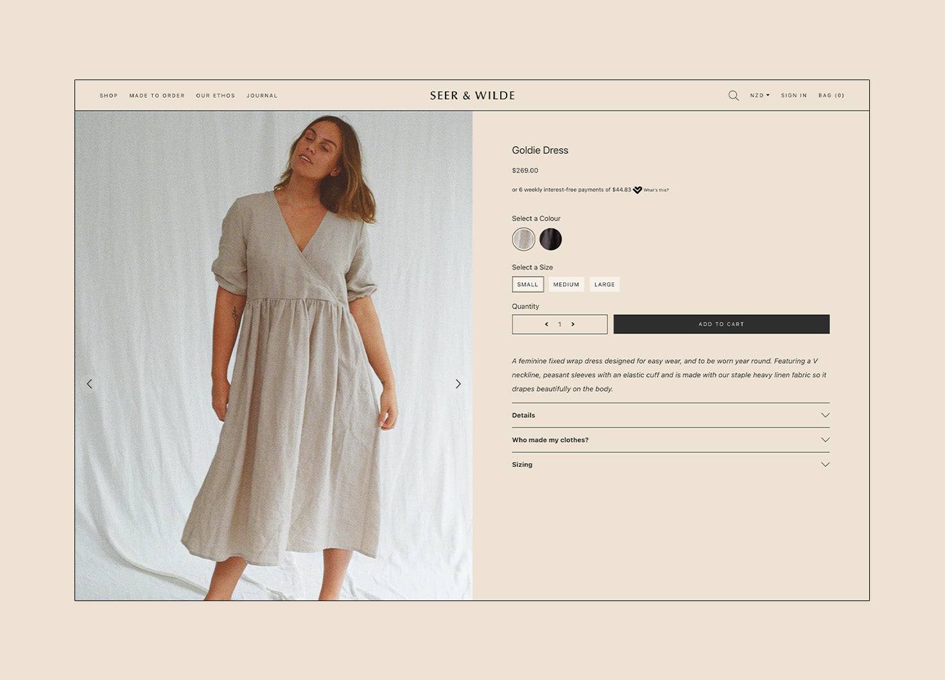Click the Sign In link
Image resolution: width=945 pixels, height=680 pixels.
[x=793, y=96]
